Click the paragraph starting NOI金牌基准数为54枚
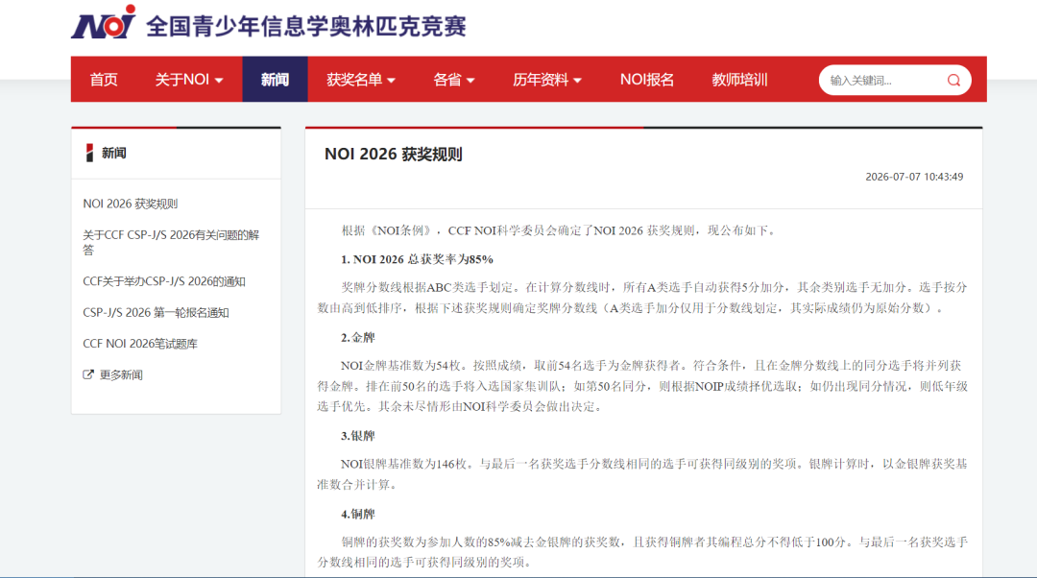 642,386
